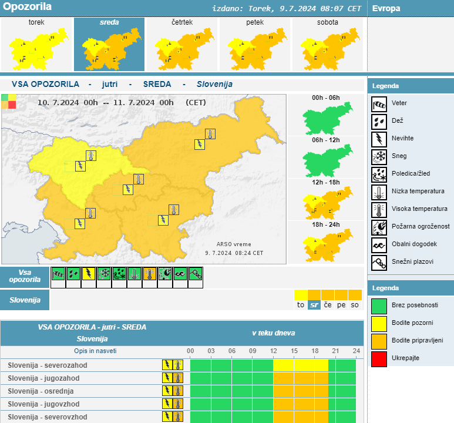The height and width of the screenshot is (423, 454).
Task: Open the sobota forecast tab
Action: (328, 45)
